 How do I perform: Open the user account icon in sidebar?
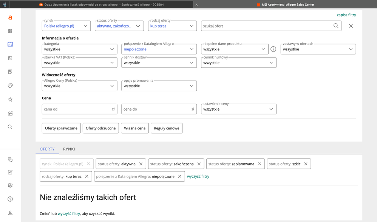[x=10, y=213]
